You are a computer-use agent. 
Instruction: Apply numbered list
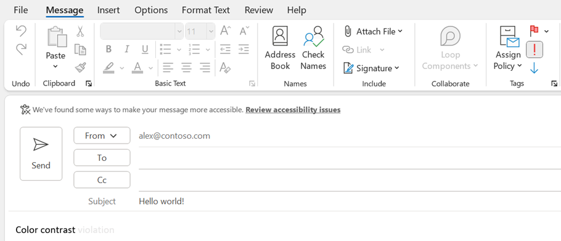(194, 49)
